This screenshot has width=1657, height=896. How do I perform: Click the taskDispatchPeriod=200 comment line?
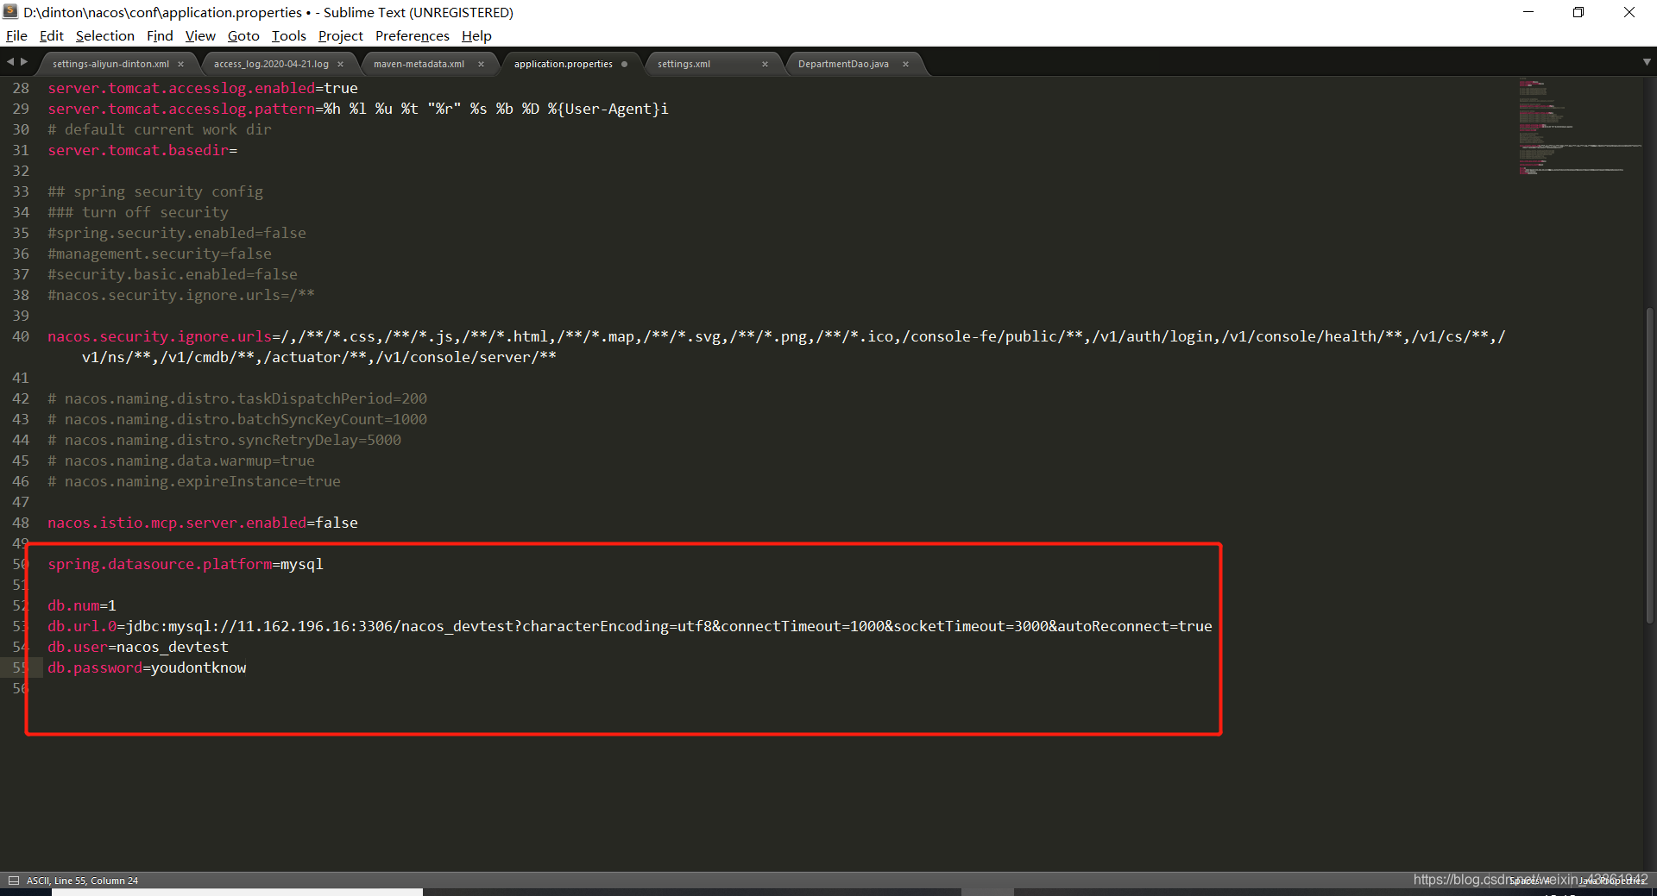pyautogui.click(x=237, y=398)
